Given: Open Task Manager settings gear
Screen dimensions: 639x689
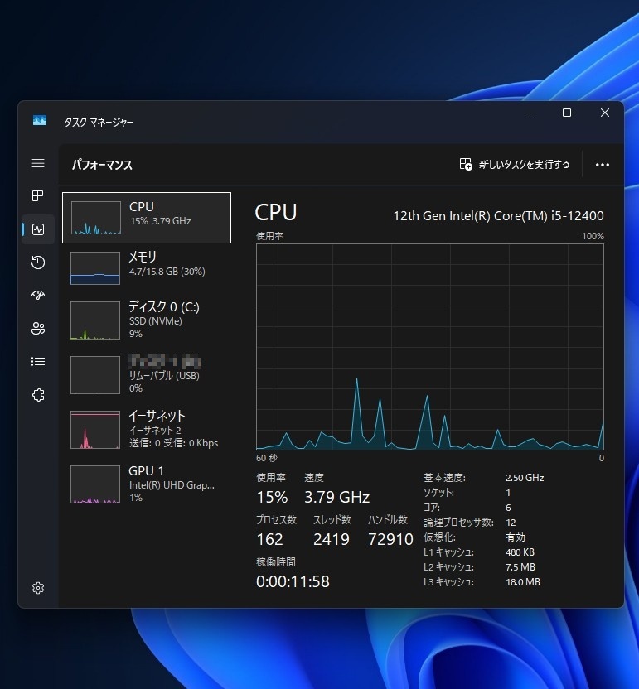Looking at the screenshot, I should tap(38, 588).
